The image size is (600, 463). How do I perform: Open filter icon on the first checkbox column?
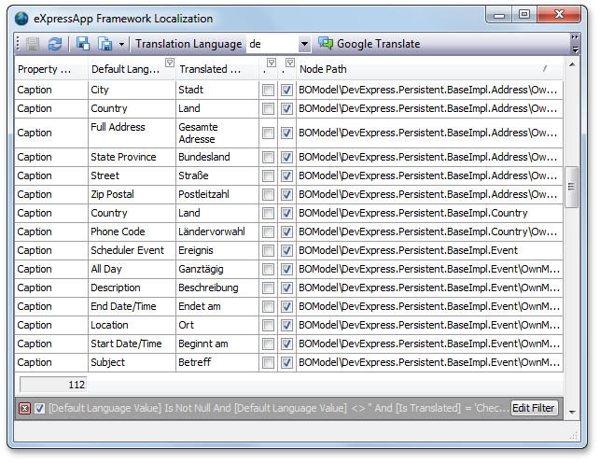click(x=272, y=63)
